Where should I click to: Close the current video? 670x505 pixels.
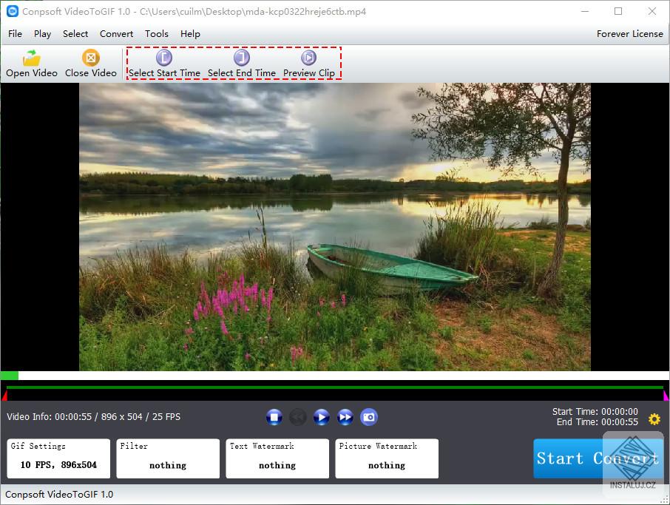tap(90, 63)
